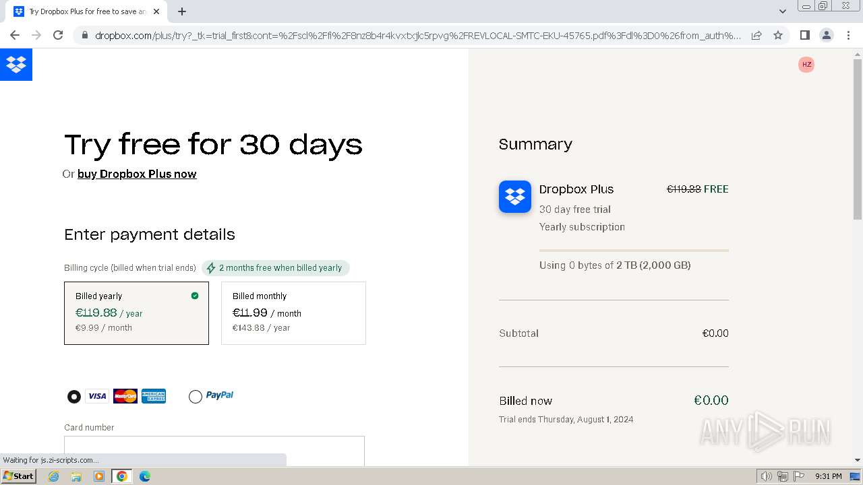This screenshot has height=485, width=863.
Task: View site information lock icon
Action: [x=84, y=35]
